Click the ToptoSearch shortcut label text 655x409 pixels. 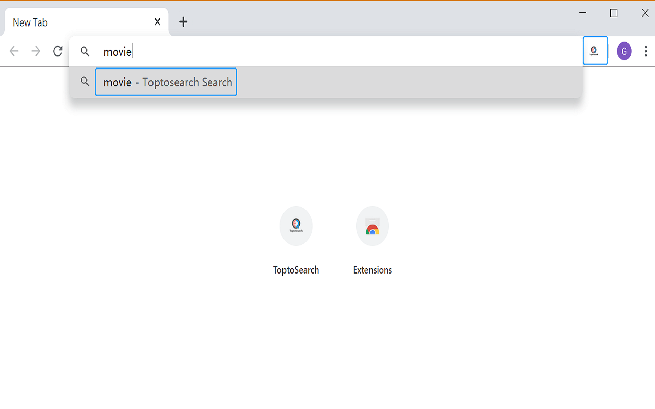click(296, 269)
